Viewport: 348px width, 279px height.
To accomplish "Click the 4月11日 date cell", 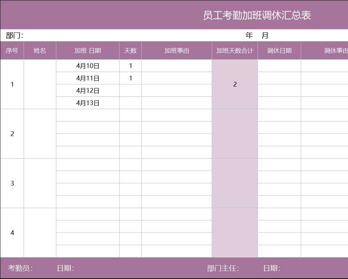I will tap(88, 78).
